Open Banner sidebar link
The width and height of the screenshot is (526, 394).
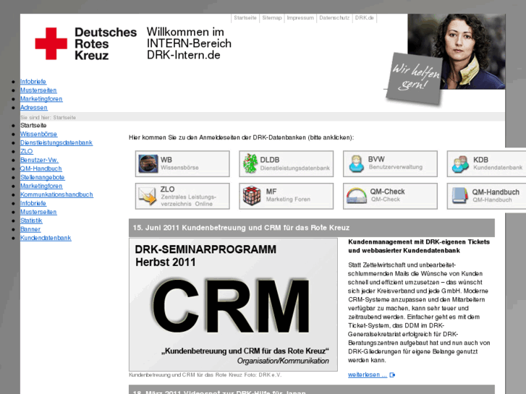30,229
